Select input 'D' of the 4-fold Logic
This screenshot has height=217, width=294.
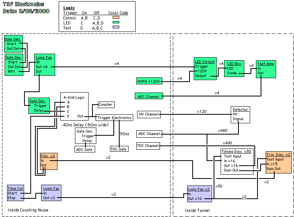[68, 116]
